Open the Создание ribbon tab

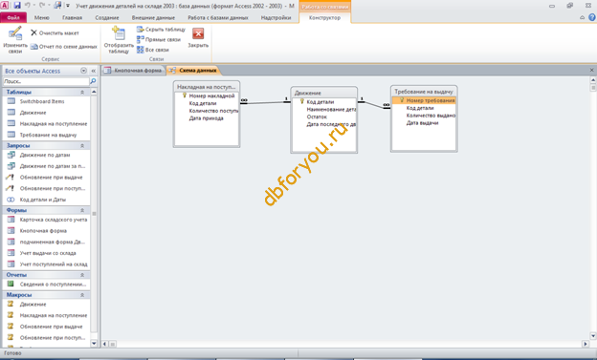coord(107,17)
